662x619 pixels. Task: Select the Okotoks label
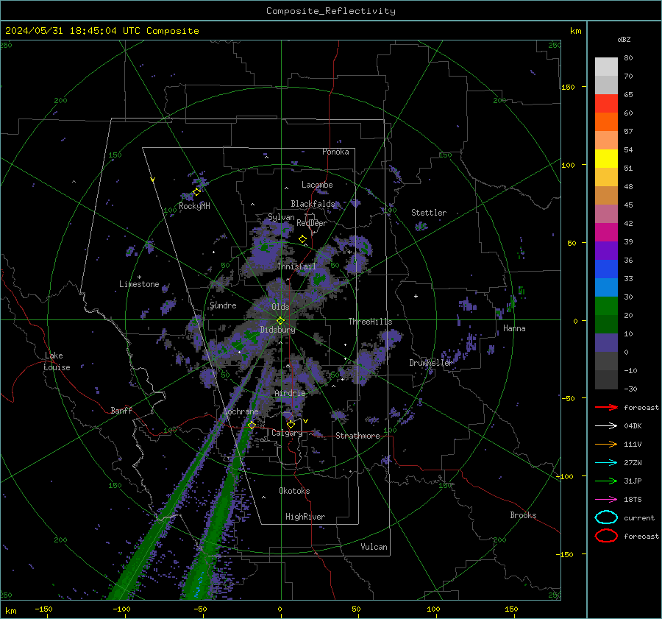pyautogui.click(x=294, y=491)
